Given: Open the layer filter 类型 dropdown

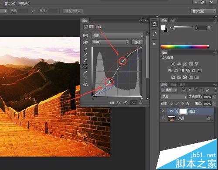Looking at the screenshot, I should (169, 90).
